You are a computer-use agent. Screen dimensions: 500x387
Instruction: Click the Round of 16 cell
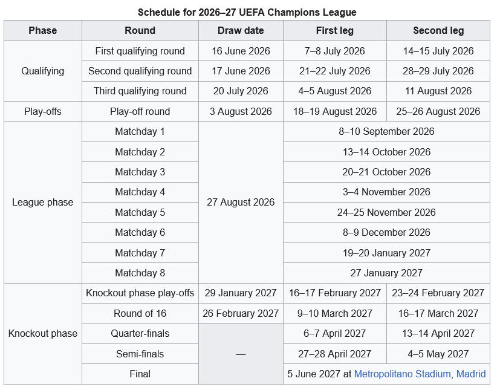[140, 313]
